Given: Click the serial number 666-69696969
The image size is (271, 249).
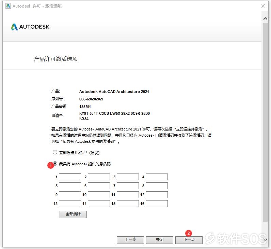Looking at the screenshot, I should pyautogui.click(x=91, y=99).
